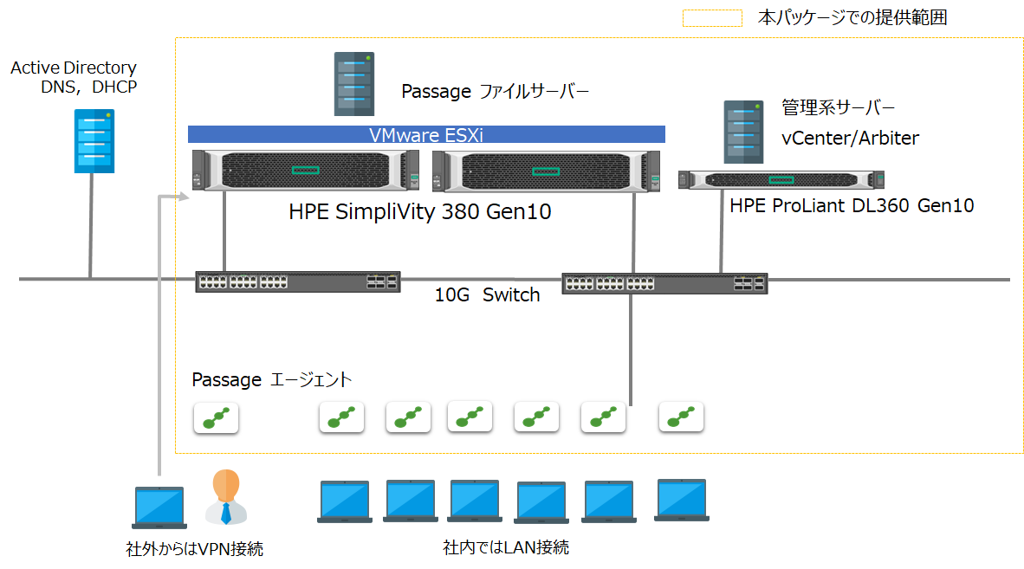Click the management server tower icon
This screenshot has height=569, width=1024.
(744, 132)
